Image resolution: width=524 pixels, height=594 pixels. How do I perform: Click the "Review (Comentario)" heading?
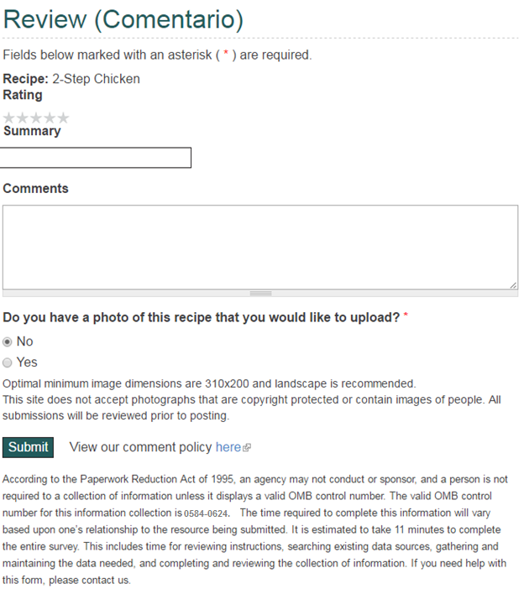click(123, 18)
